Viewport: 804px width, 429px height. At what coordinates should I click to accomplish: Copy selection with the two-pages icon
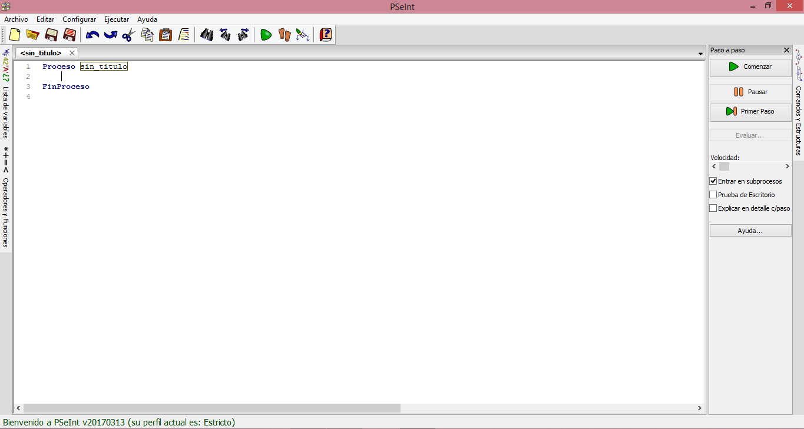coord(147,35)
